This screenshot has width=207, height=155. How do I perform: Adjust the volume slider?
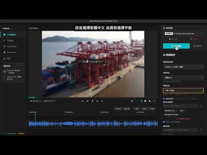(138, 101)
